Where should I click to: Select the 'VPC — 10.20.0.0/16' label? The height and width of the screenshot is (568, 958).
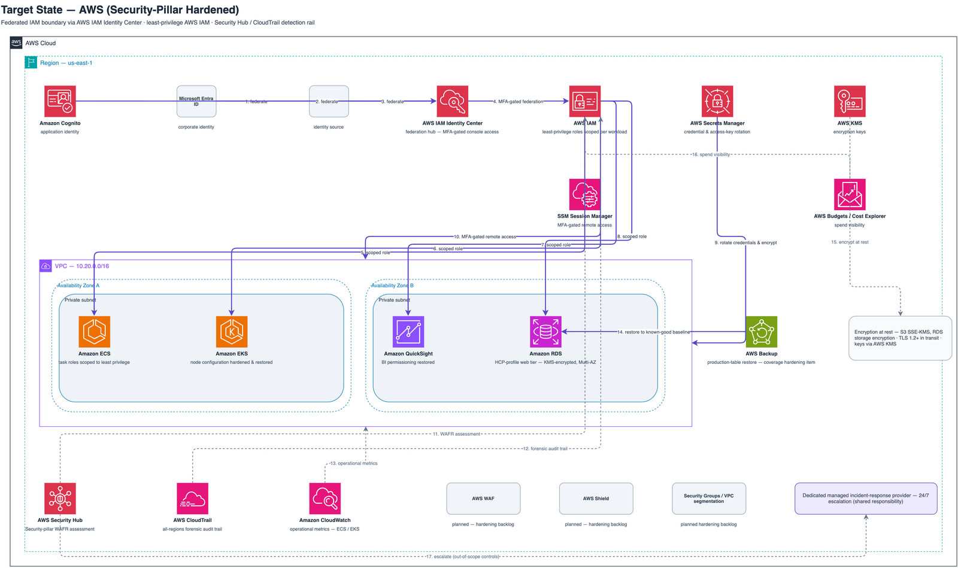coord(82,266)
